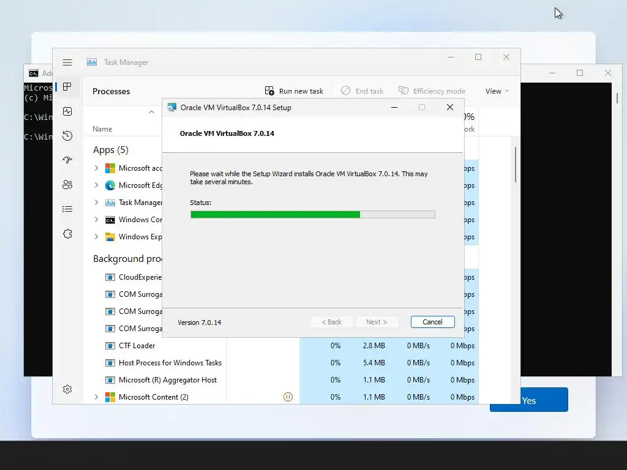Image resolution: width=627 pixels, height=470 pixels.
Task: Expand the Windows Command Processor row
Action: 96,220
